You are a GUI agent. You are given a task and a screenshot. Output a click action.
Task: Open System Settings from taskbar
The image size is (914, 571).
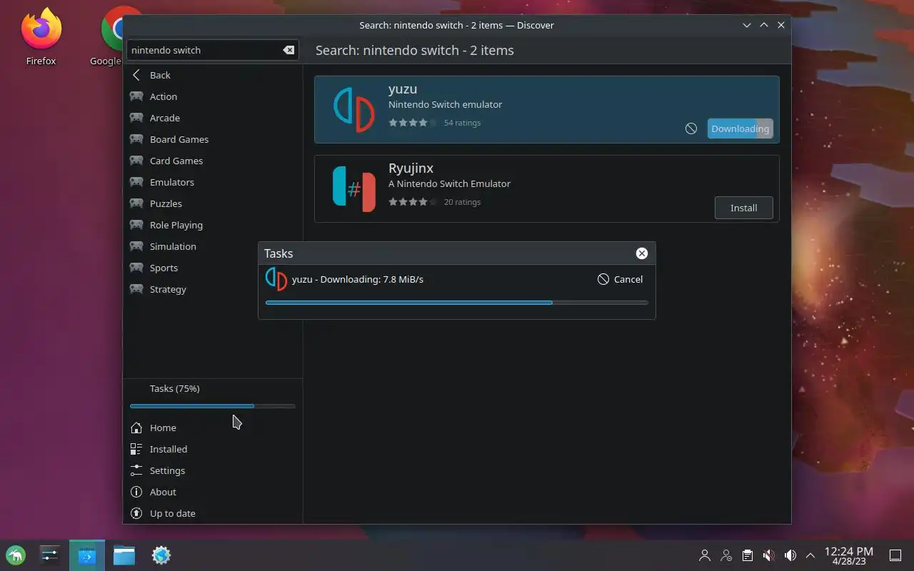49,555
